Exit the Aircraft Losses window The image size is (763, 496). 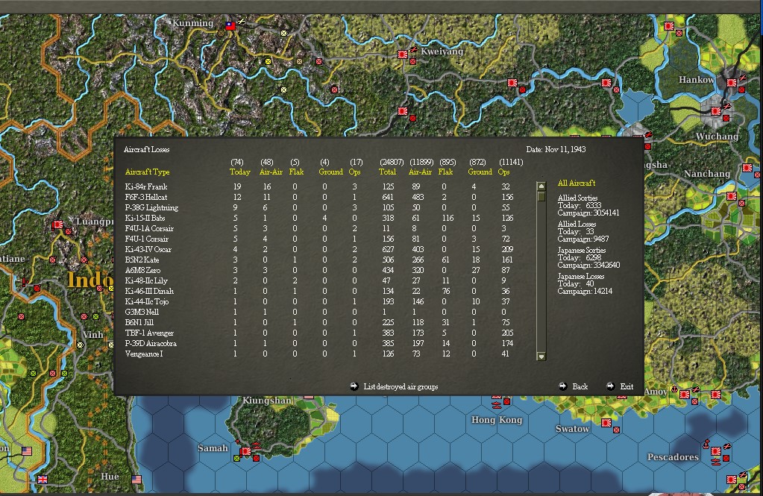[x=627, y=386]
